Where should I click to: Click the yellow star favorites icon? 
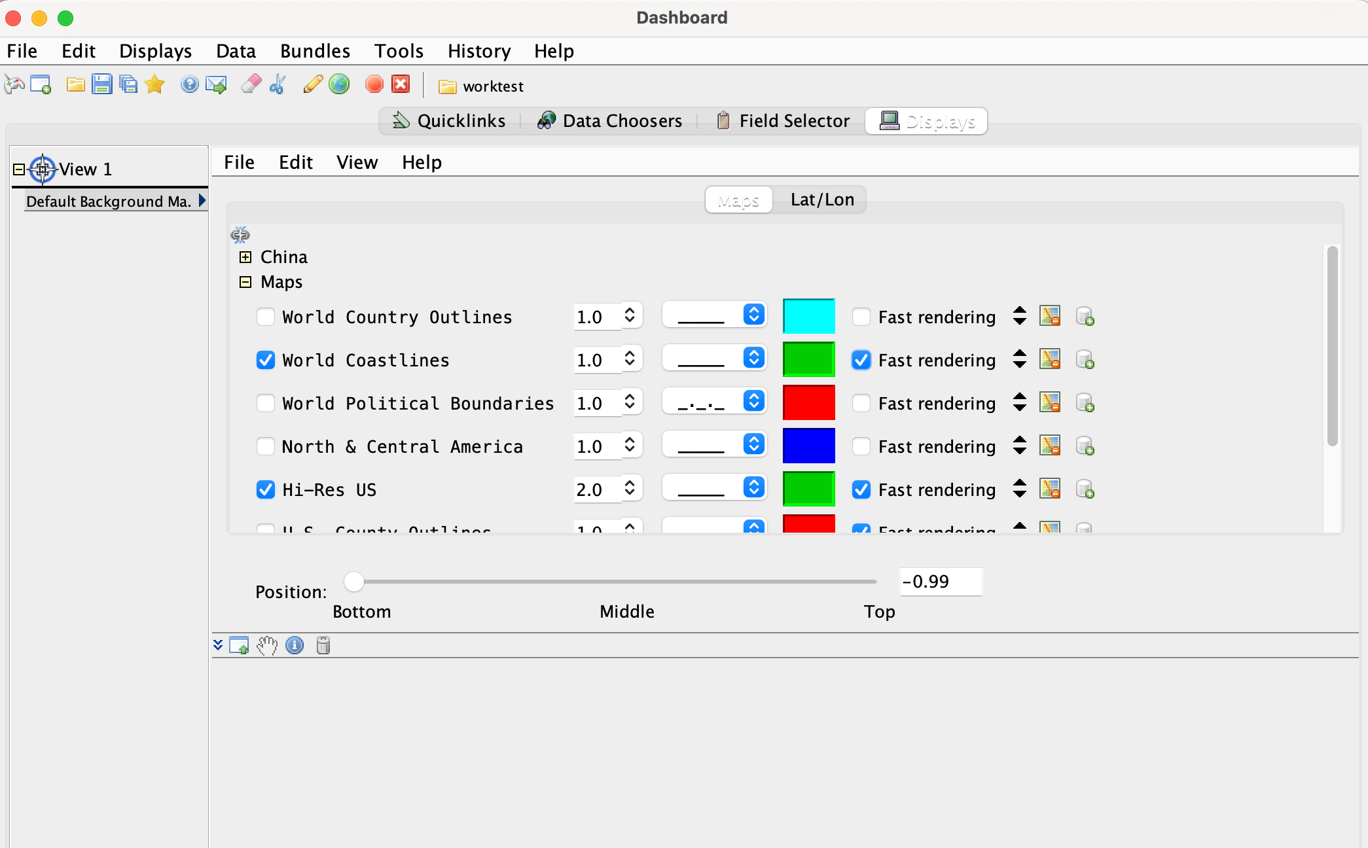(155, 84)
